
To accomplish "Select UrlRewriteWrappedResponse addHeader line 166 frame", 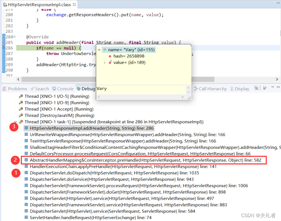I will coord(127,135).
